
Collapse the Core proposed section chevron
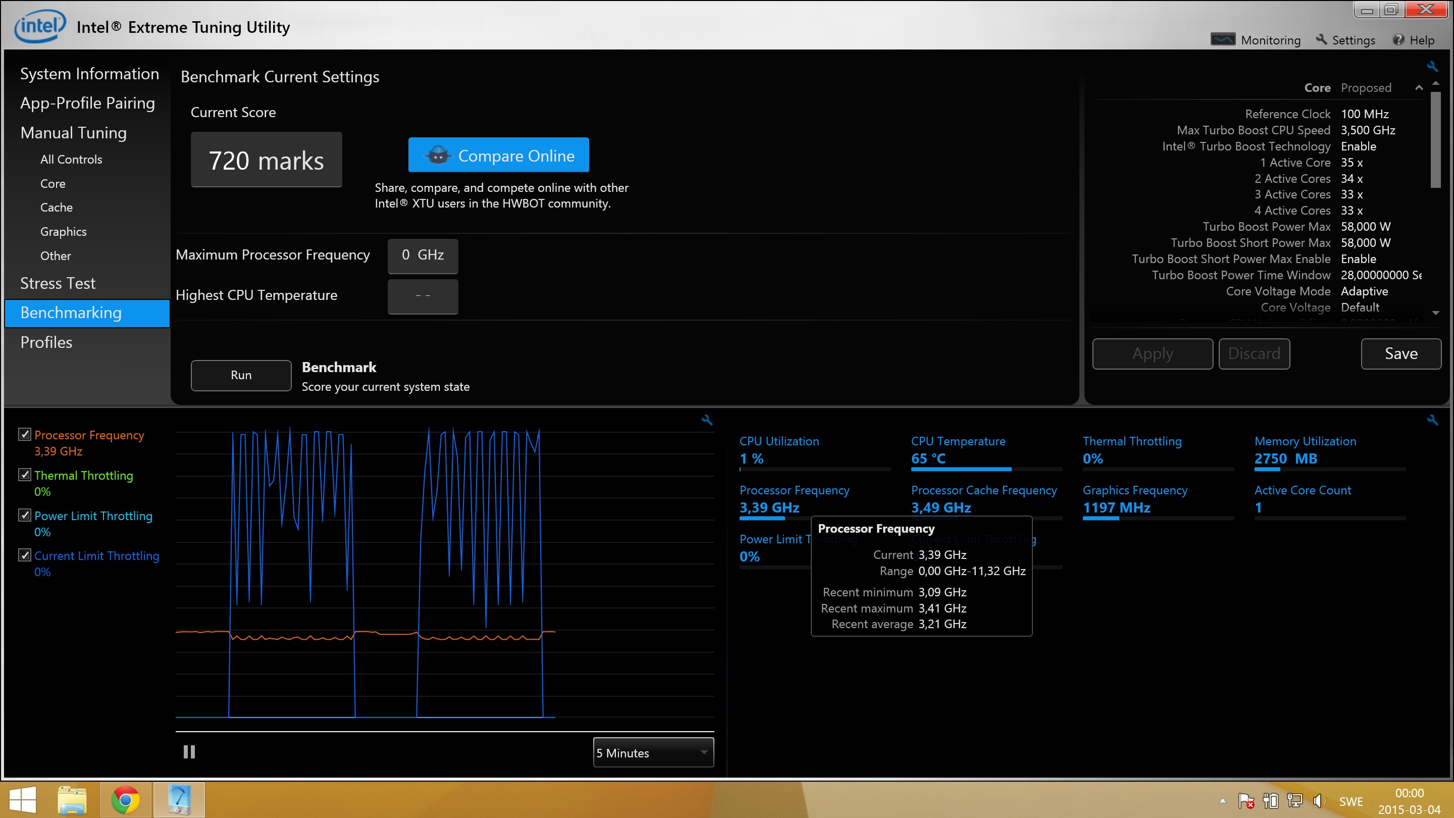(1419, 87)
